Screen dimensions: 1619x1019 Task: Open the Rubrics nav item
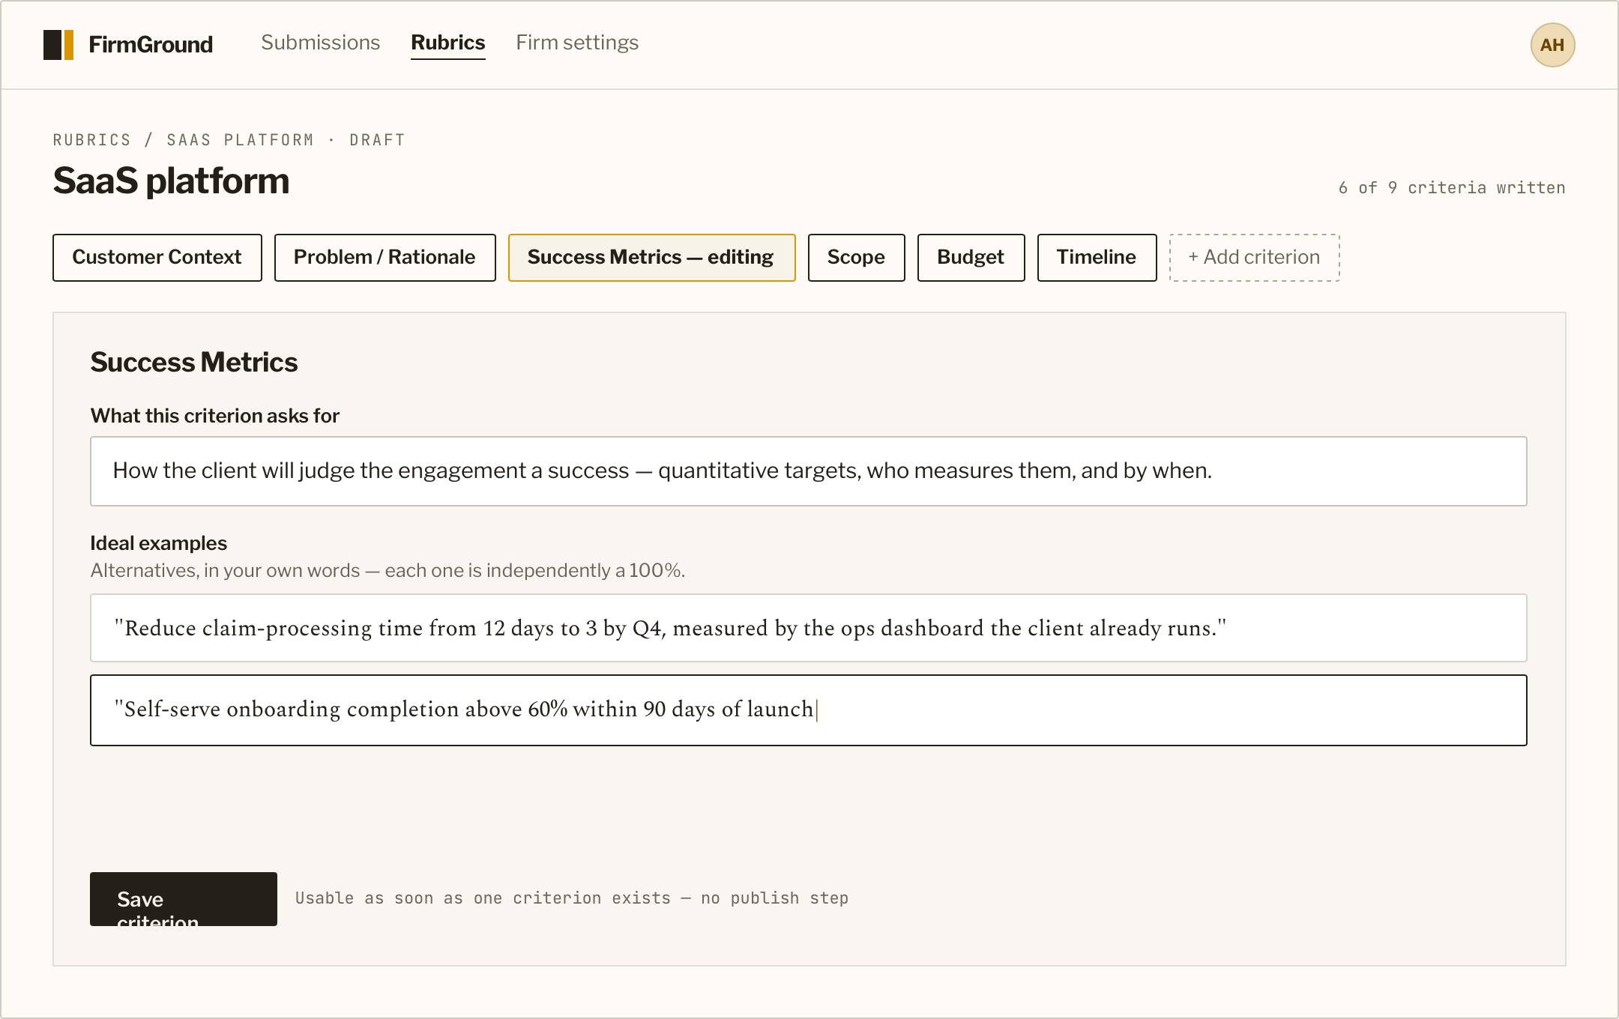(x=448, y=43)
